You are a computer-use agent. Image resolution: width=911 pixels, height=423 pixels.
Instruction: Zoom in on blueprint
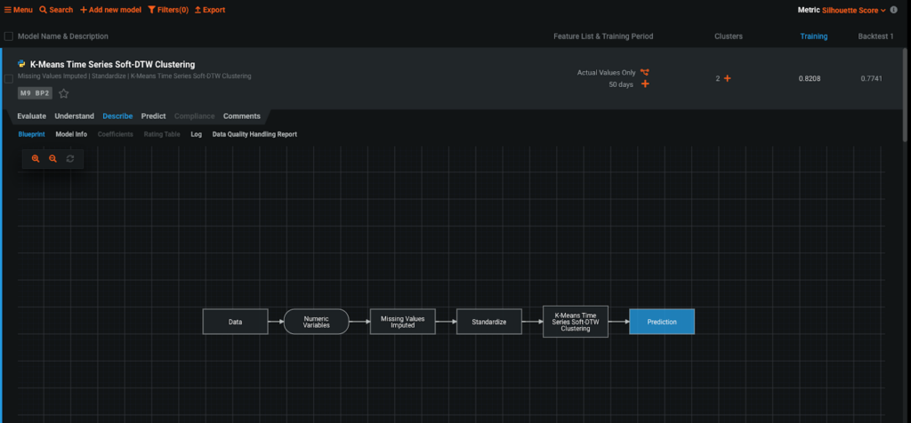point(36,159)
